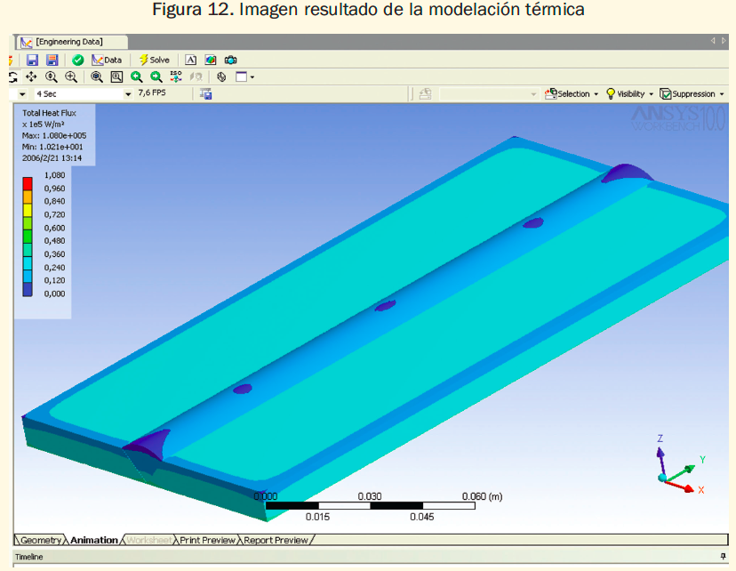736x571 pixels.
Task: Open the Report Preview tab
Action: (276, 540)
